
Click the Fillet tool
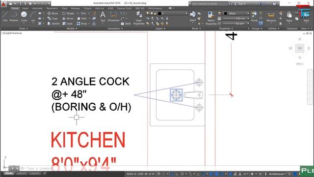pos(82,19)
